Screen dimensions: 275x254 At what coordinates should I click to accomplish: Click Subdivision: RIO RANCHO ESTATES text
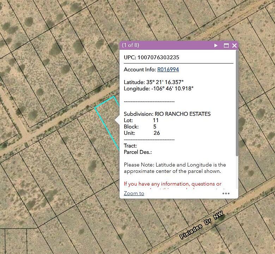(x=167, y=114)
